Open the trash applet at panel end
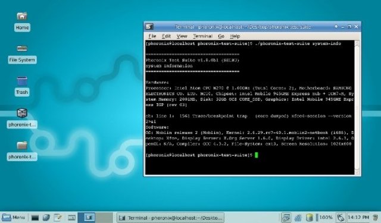The image size is (381, 223). tap(376, 218)
